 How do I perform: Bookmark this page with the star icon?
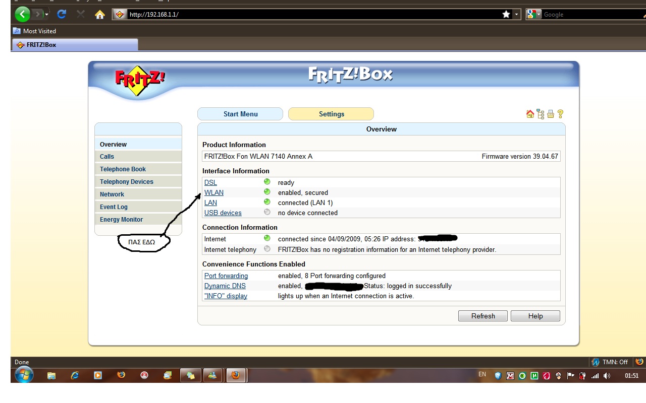coord(506,15)
